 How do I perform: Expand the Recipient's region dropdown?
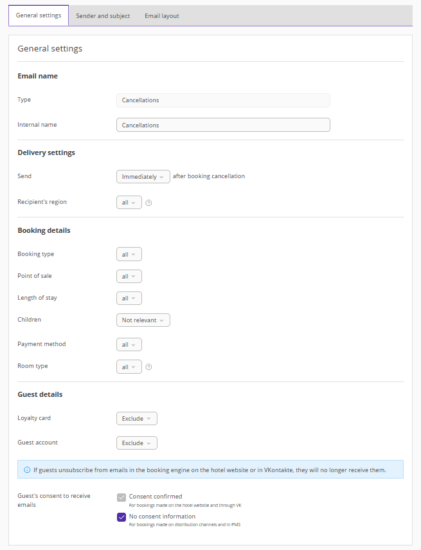click(x=129, y=203)
